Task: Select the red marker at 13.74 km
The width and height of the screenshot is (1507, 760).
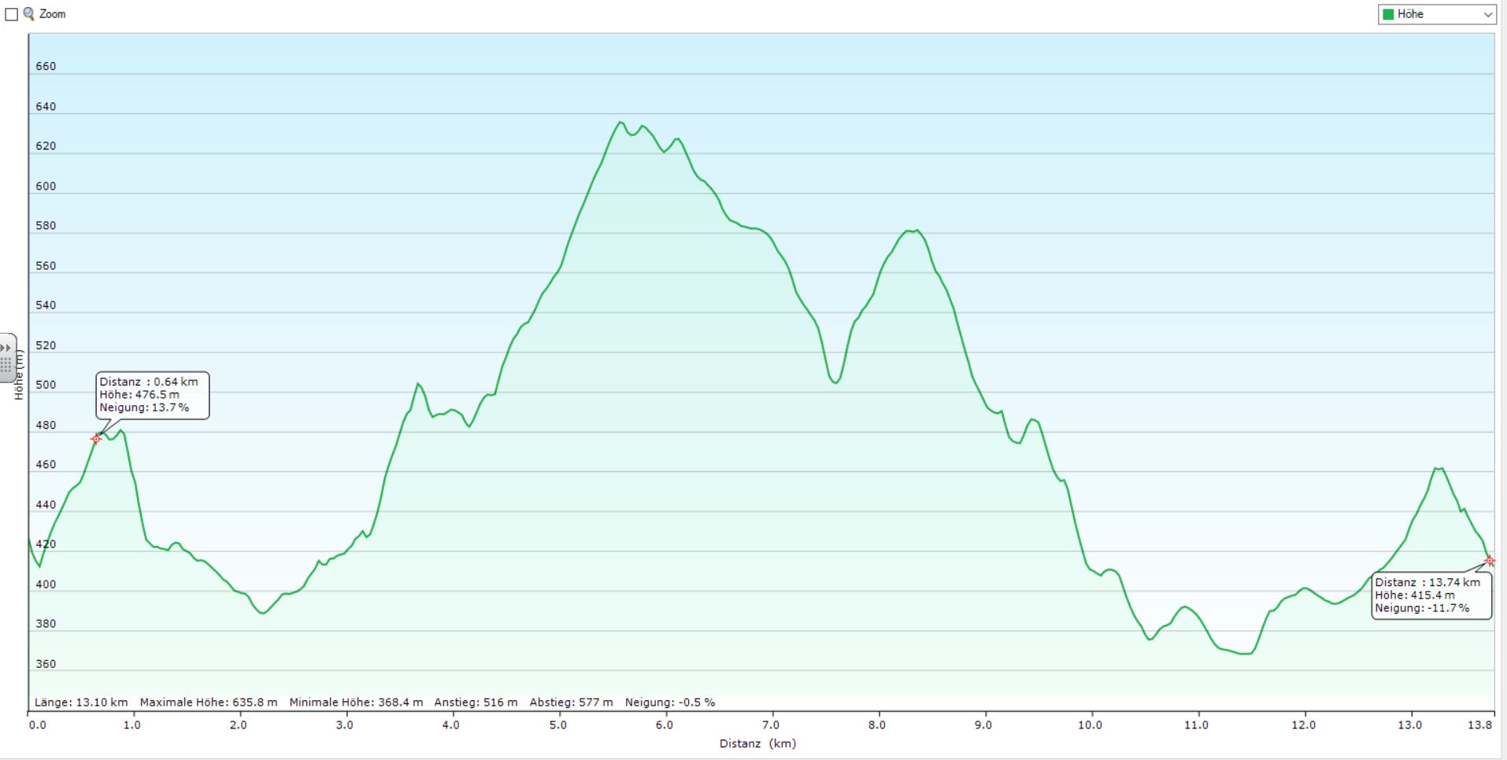Action: click(x=1489, y=561)
